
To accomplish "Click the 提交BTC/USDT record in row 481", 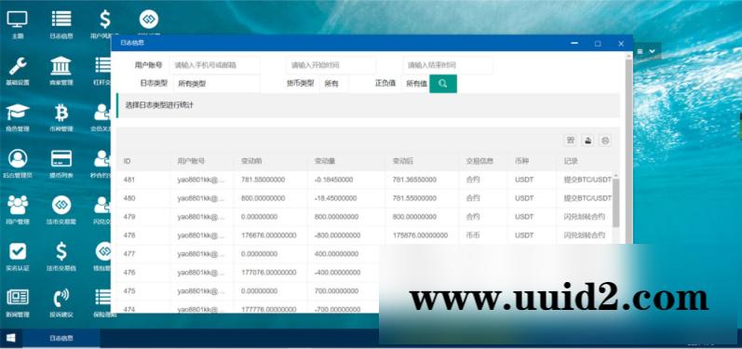I will pyautogui.click(x=587, y=180).
